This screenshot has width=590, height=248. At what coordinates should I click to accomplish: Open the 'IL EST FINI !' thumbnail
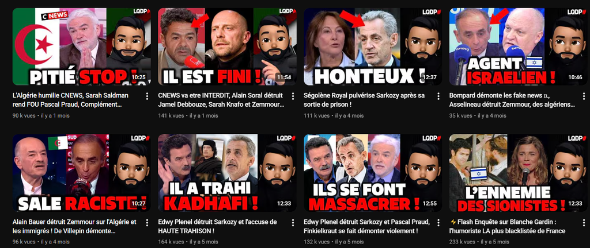(227, 46)
